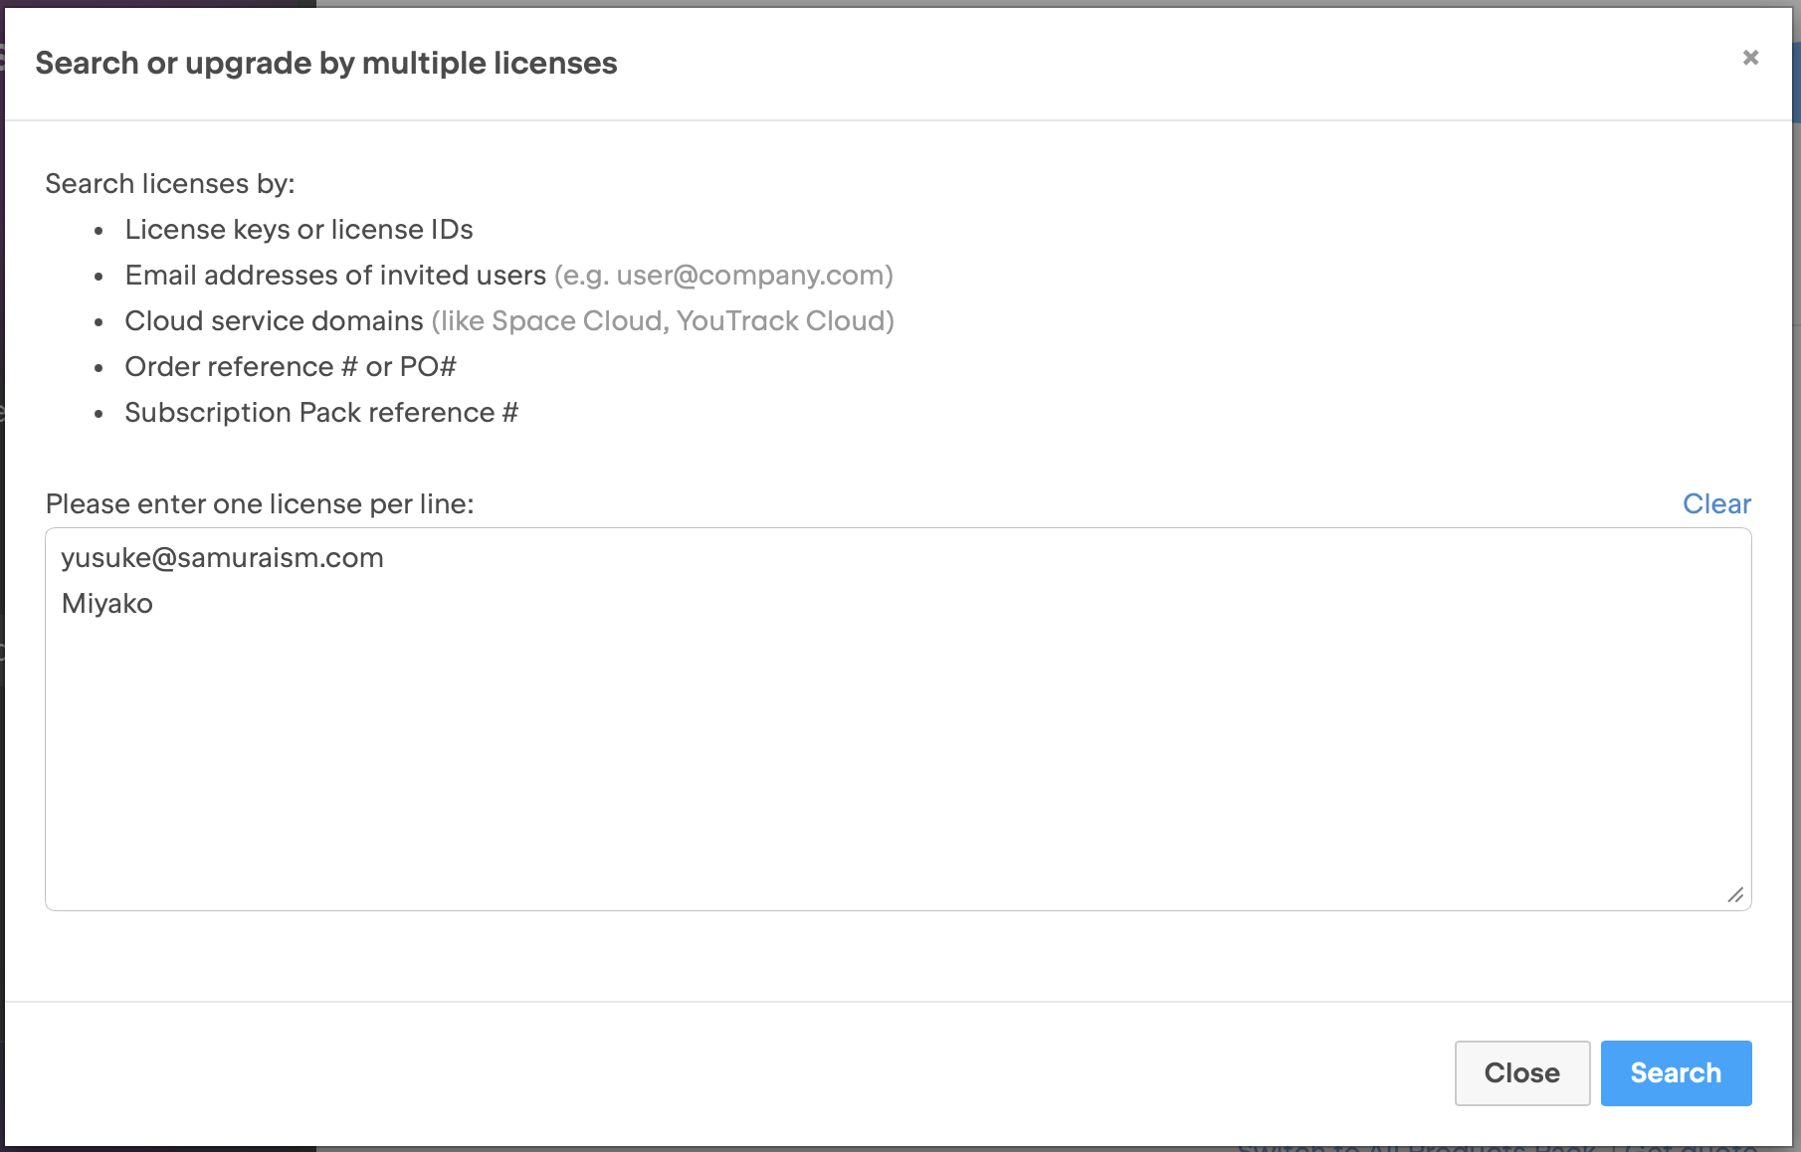1801x1152 pixels.
Task: Click the "Cloud service domains" item
Action: point(274,321)
